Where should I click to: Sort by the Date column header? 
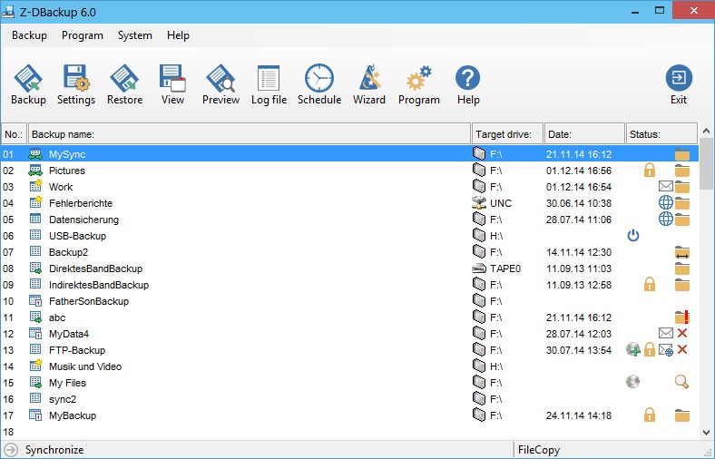[x=584, y=134]
